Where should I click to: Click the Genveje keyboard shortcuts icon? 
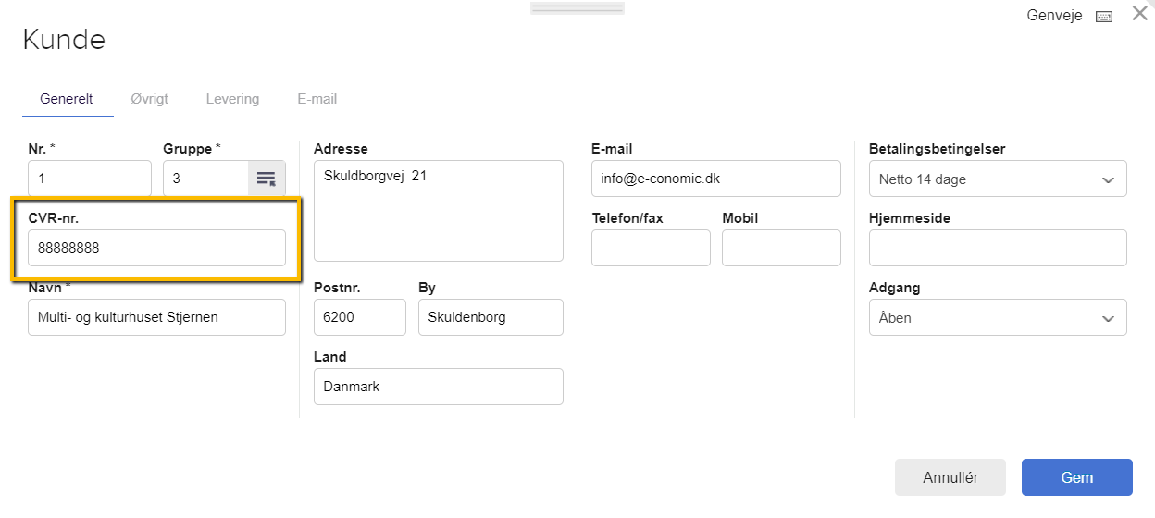tap(1103, 17)
